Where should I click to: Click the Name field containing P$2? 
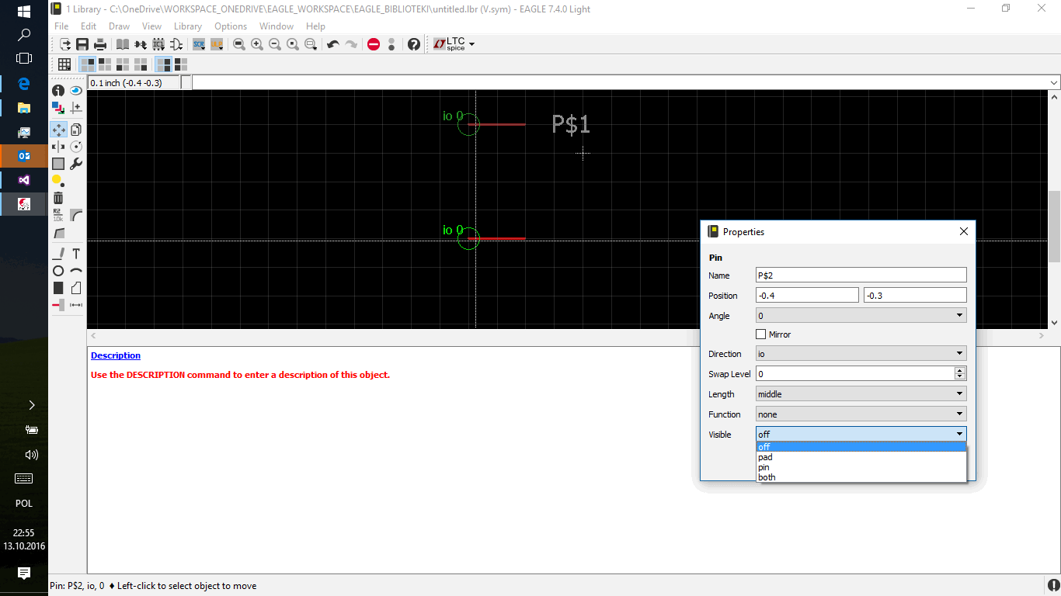(861, 275)
